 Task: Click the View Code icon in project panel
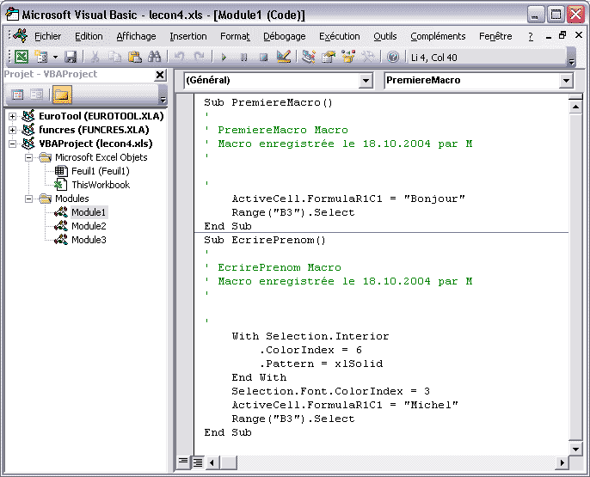17,95
